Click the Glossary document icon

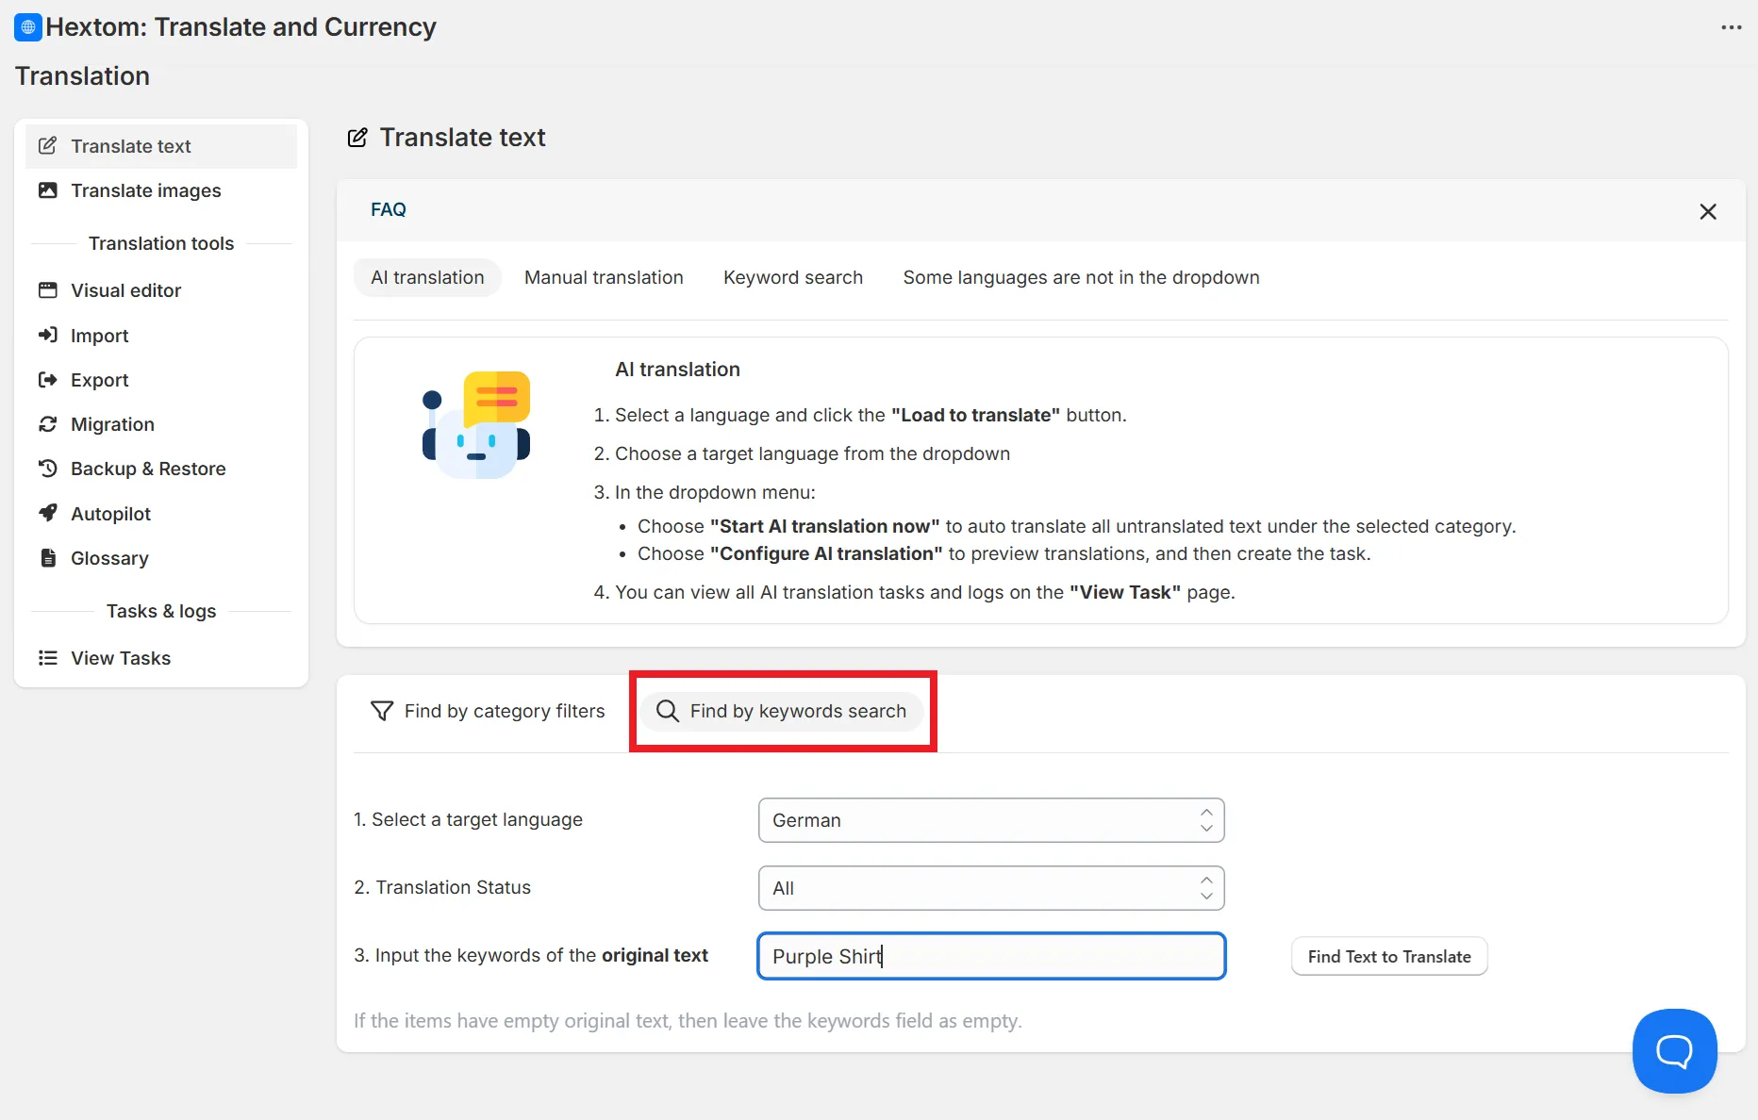click(x=47, y=558)
